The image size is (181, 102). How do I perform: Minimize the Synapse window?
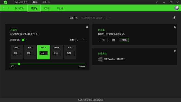pos(164,2)
